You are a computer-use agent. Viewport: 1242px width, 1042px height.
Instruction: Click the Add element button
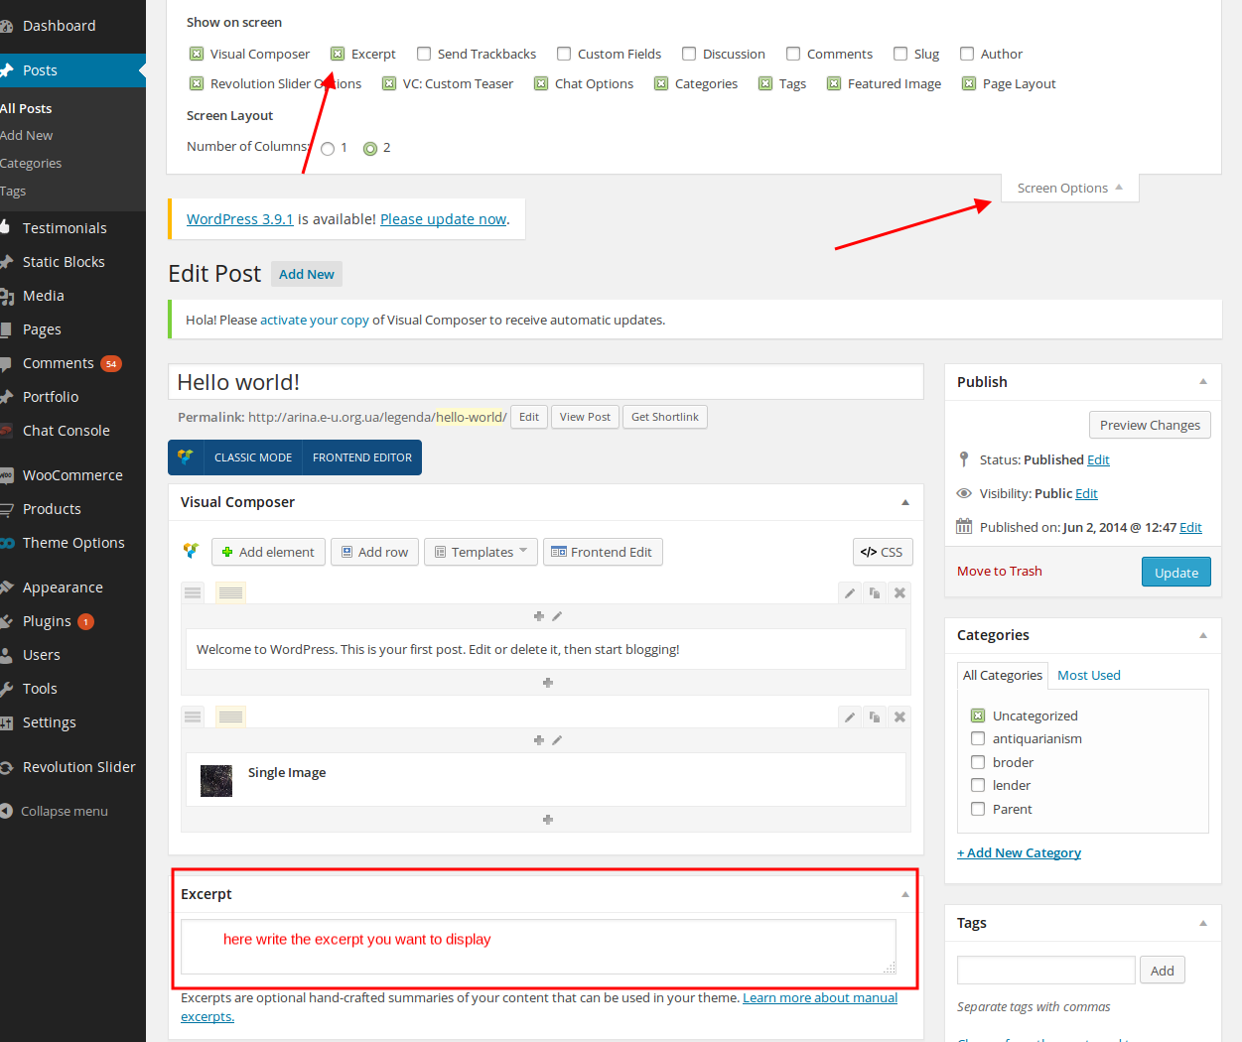click(x=268, y=552)
